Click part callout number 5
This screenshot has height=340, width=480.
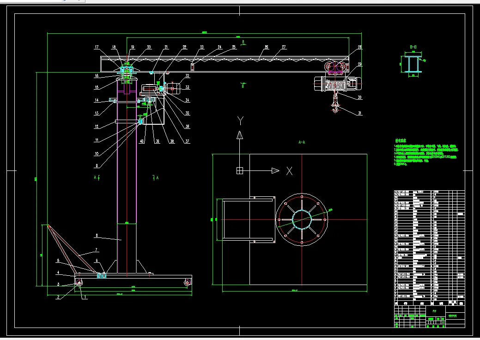tap(58, 261)
